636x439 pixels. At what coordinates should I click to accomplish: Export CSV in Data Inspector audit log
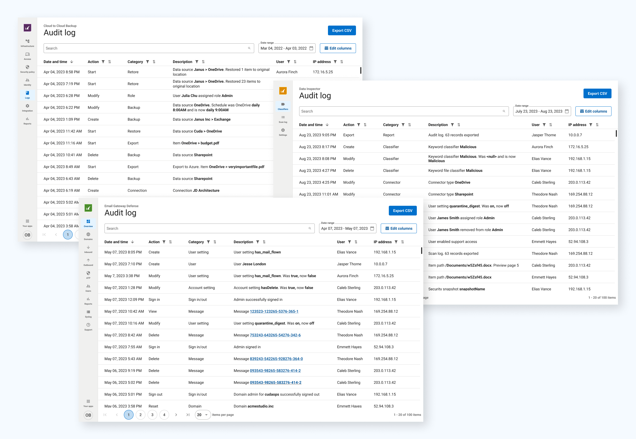click(597, 93)
